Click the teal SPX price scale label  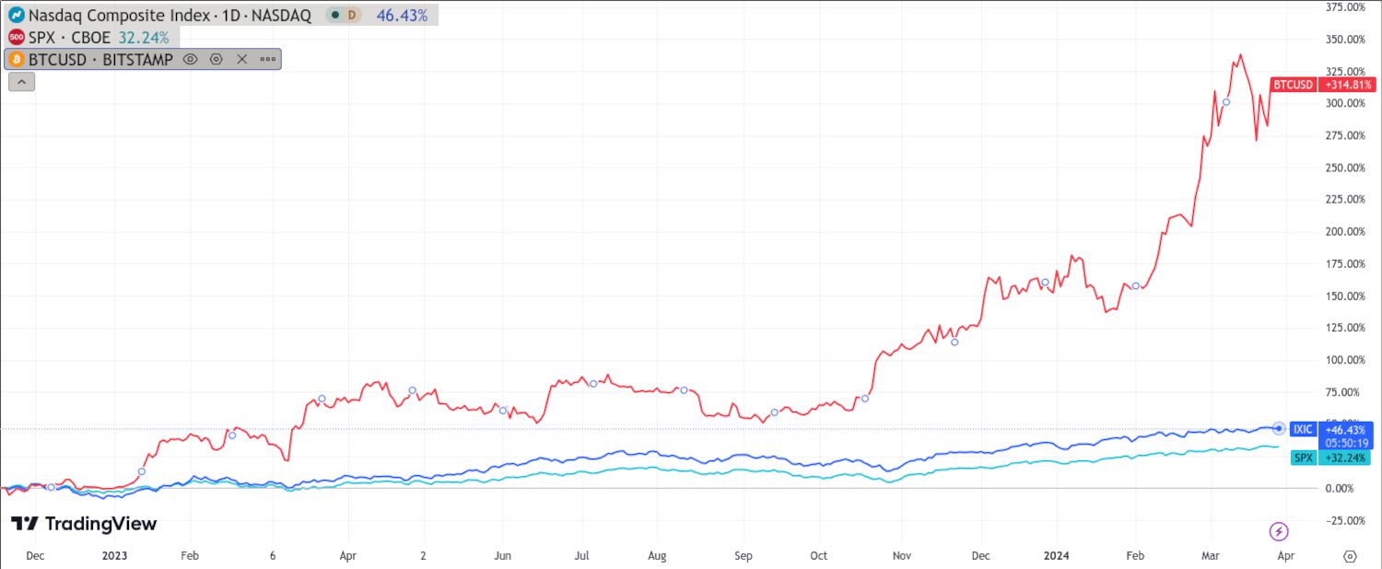tap(1303, 458)
